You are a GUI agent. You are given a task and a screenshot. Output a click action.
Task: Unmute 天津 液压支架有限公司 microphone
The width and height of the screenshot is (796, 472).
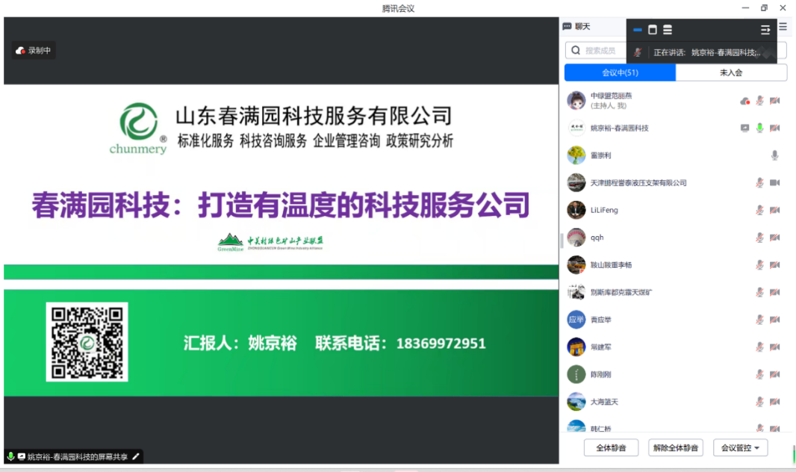[x=759, y=183]
